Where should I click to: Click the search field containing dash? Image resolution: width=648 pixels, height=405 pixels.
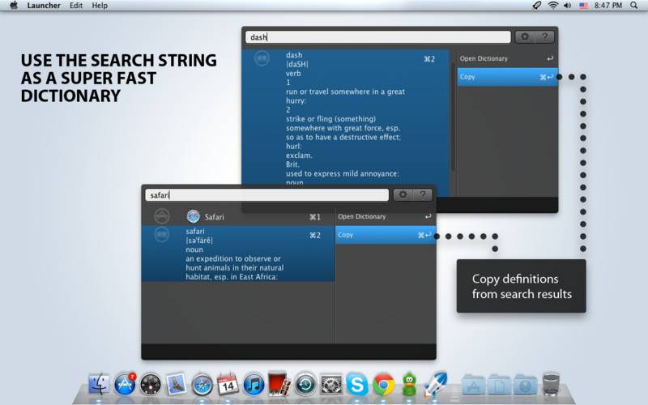coord(378,37)
